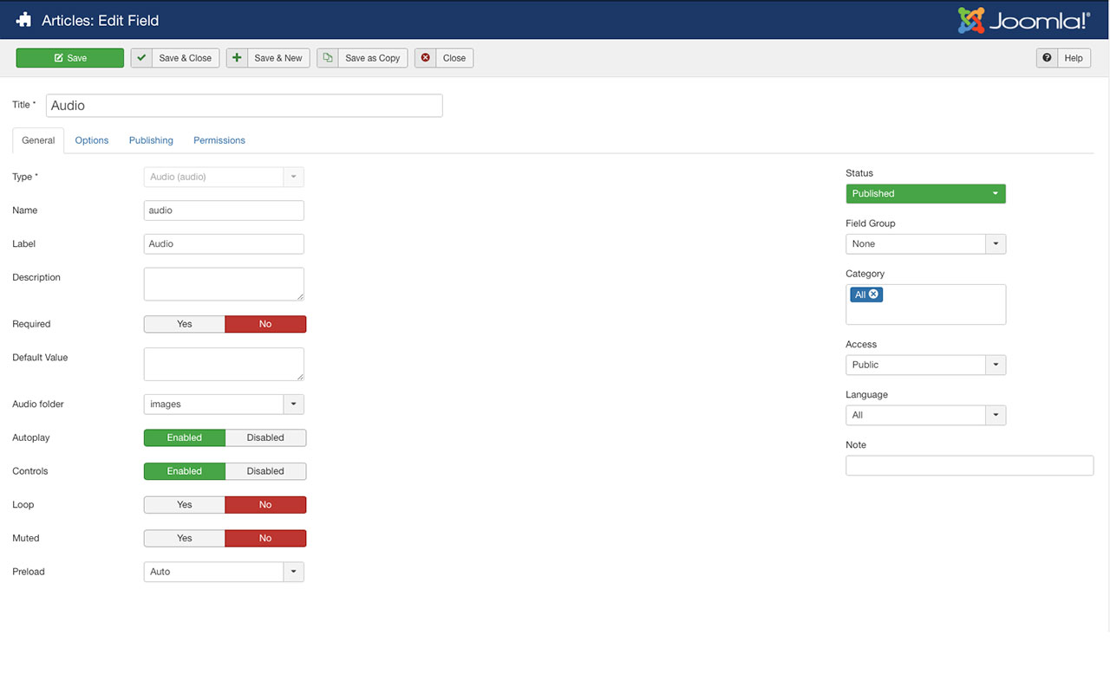Open the Type dropdown
Image resolution: width=1110 pixels, height=693 pixels.
(x=224, y=177)
